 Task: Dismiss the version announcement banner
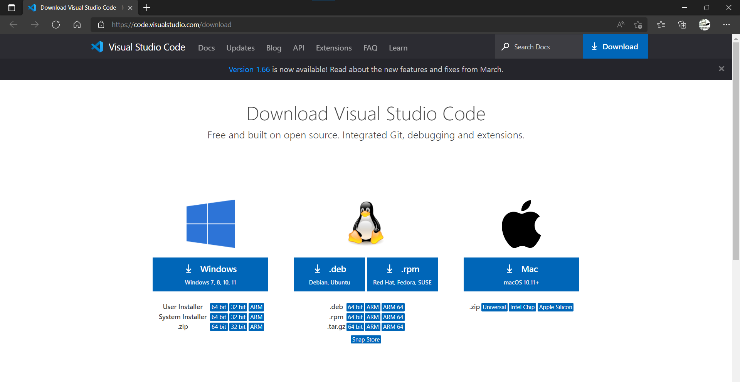pos(721,69)
